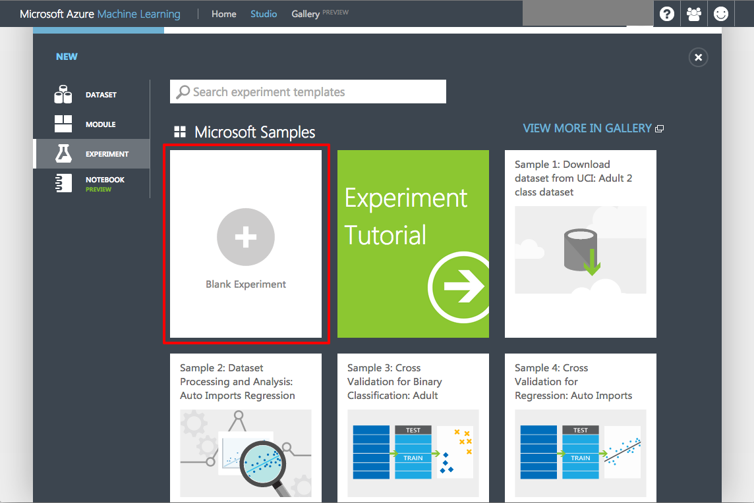Close the NEW dialog with X button
Image resolution: width=754 pixels, height=503 pixels.
698,57
